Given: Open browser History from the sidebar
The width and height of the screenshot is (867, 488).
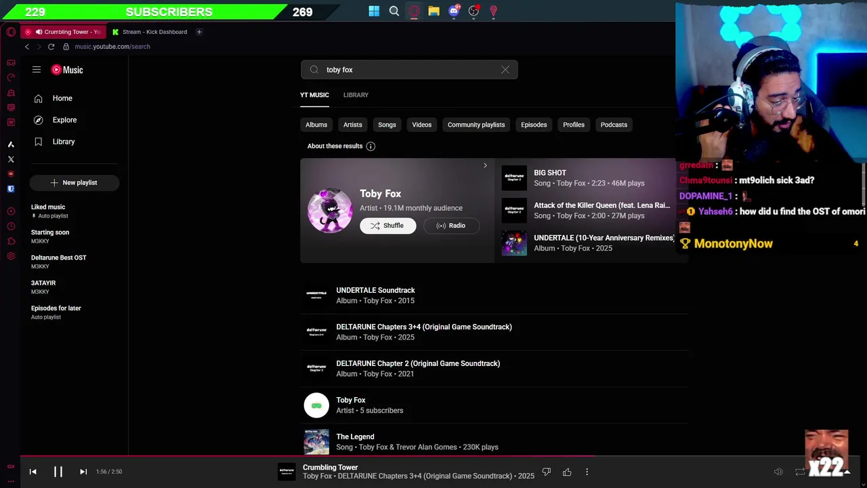Looking at the screenshot, I should coord(11,226).
